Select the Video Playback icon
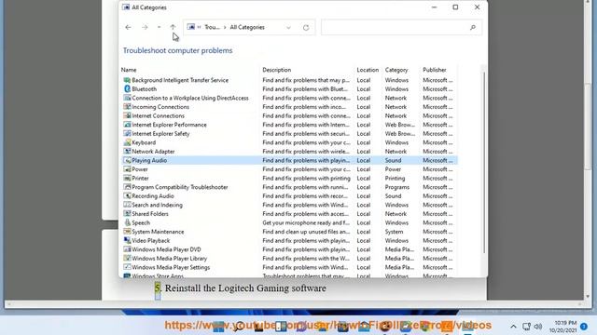Viewport: 597px width, 335px height. [x=127, y=241]
